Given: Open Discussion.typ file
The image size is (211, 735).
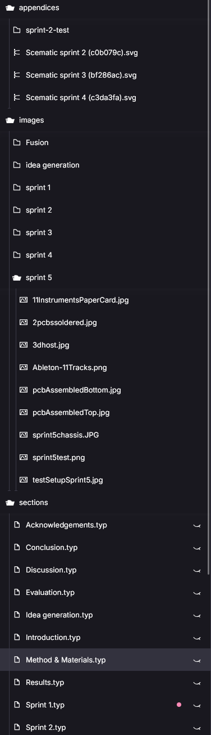Looking at the screenshot, I should coord(51,570).
